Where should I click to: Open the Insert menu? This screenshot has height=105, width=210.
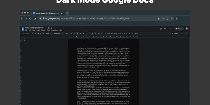click(38, 30)
